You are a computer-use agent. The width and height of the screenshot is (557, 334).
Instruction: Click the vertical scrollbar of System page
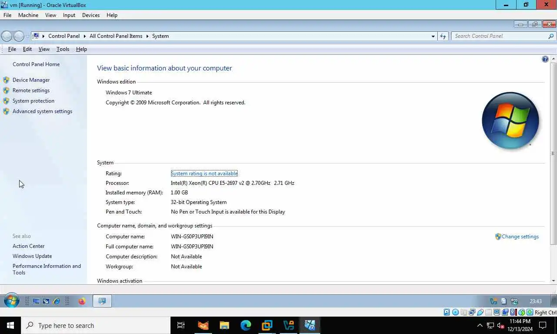[x=553, y=154]
